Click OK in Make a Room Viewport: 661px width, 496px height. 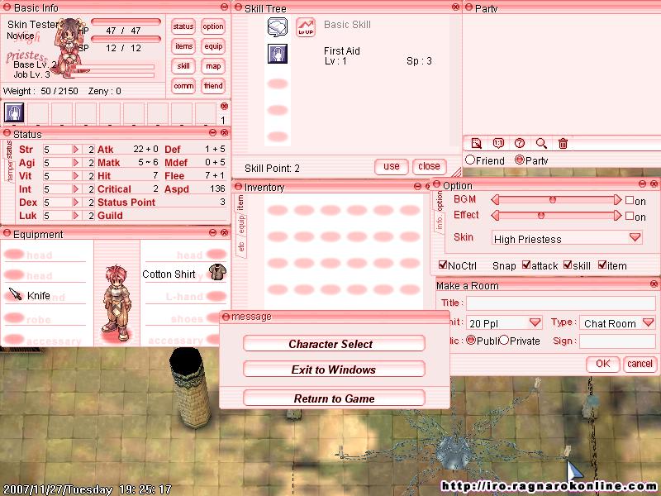point(603,364)
